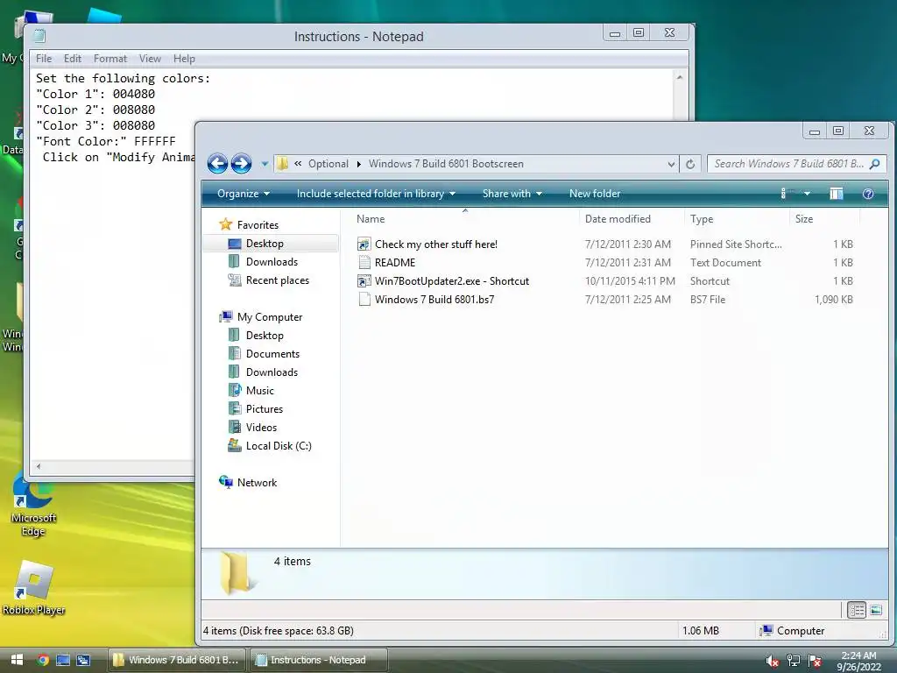Switch to Instructions - Notepad taskbar button
This screenshot has height=673, width=897.
[319, 660]
